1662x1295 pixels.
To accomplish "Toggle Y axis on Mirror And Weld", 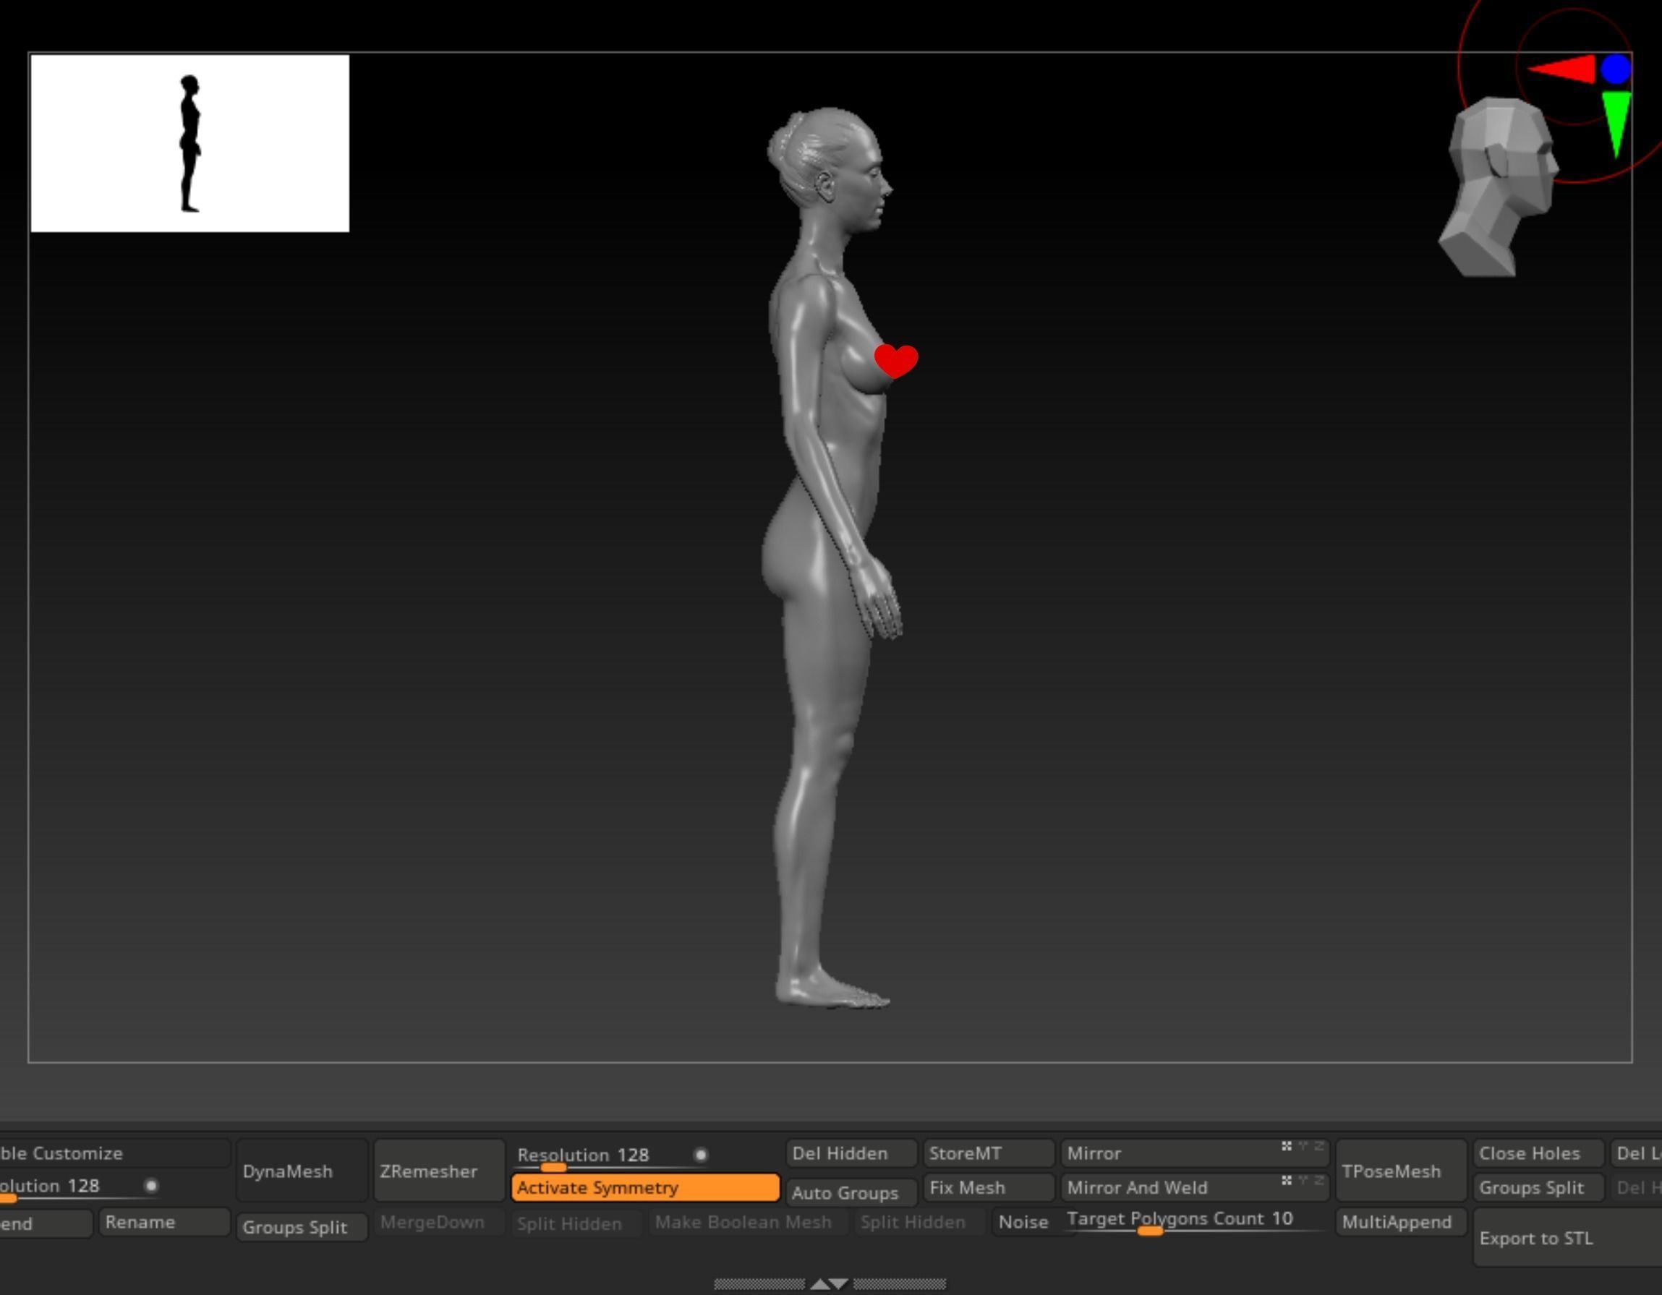I will coord(1303,1180).
